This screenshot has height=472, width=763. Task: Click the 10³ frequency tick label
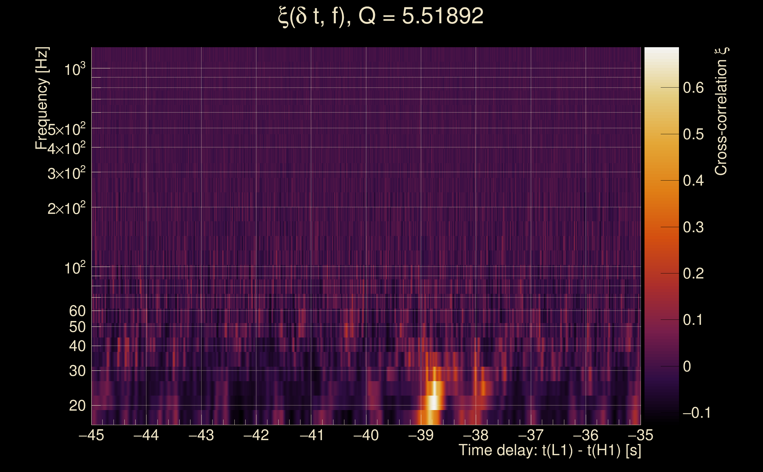coord(75,69)
